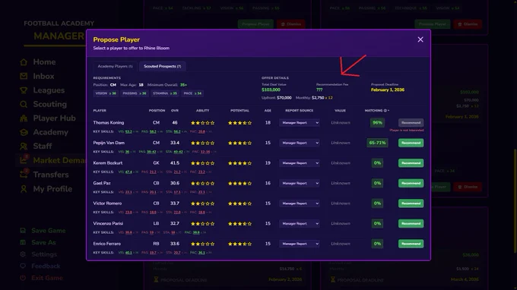Recommend Vincenzo Parisi
This screenshot has width=517, height=290.
tap(411, 223)
